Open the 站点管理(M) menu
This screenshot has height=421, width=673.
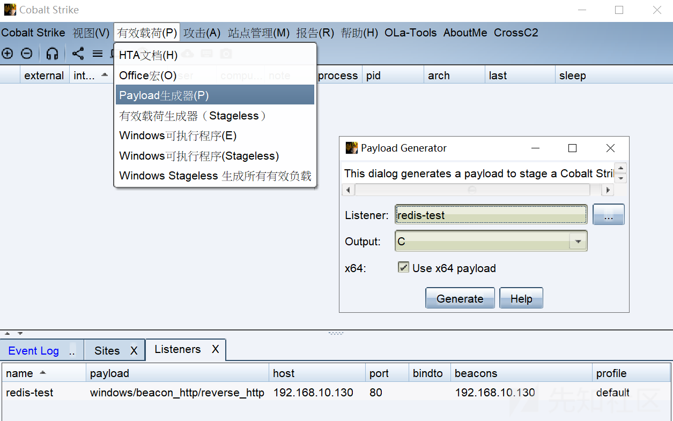click(x=259, y=33)
